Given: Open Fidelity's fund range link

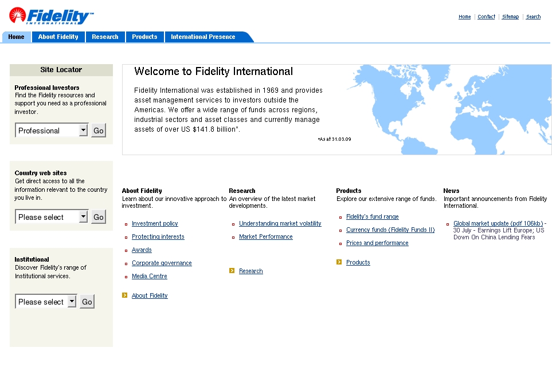Looking at the screenshot, I should tap(373, 216).
